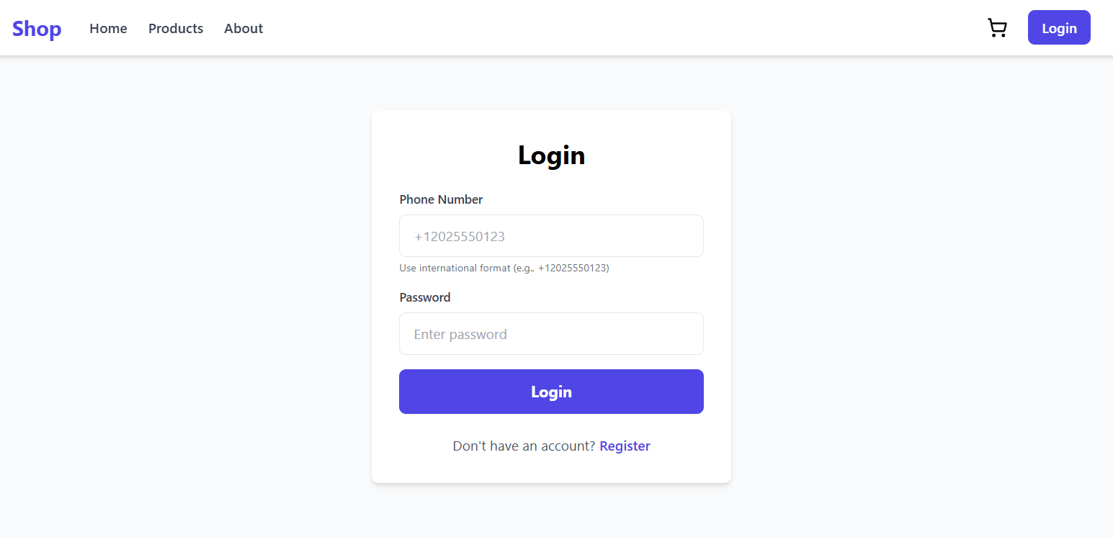Screen dimensions: 1113x537
Task: Open the shopping cart icon
Action: pos(997,28)
